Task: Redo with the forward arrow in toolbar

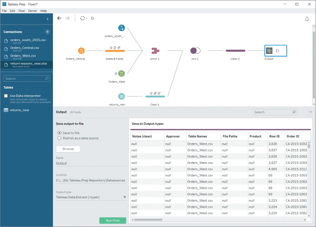Action: click(x=67, y=18)
